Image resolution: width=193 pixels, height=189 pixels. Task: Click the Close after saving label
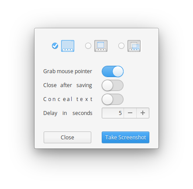click(68, 85)
